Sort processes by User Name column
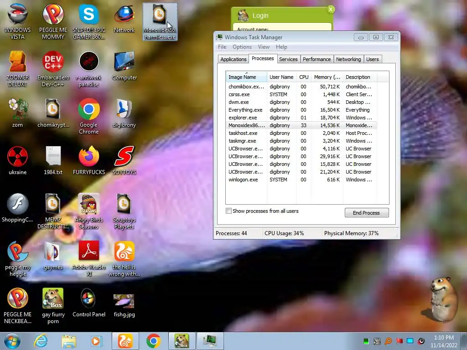This screenshot has height=350, width=467. click(281, 77)
